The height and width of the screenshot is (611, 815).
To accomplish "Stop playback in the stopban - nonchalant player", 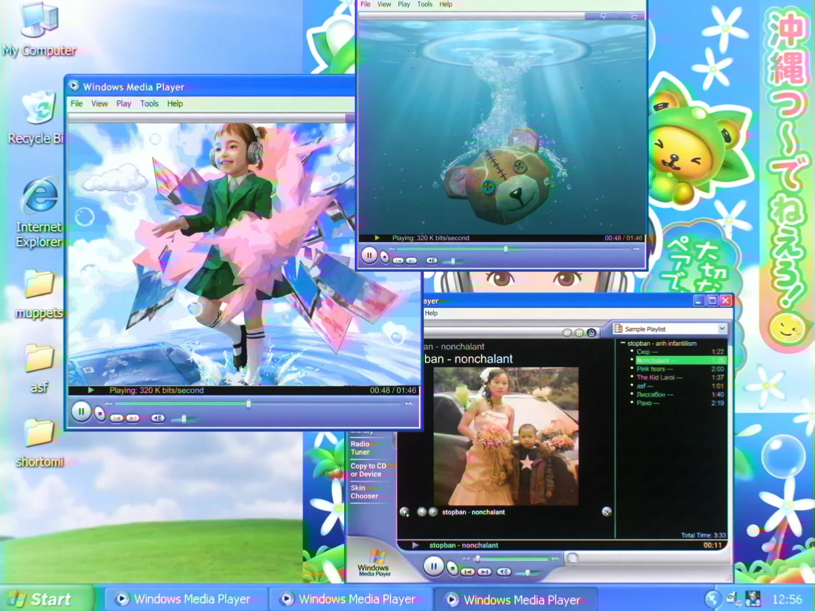I will click(452, 568).
